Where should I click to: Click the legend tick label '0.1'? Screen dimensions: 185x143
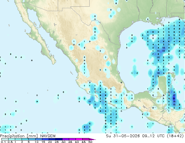point(3,142)
